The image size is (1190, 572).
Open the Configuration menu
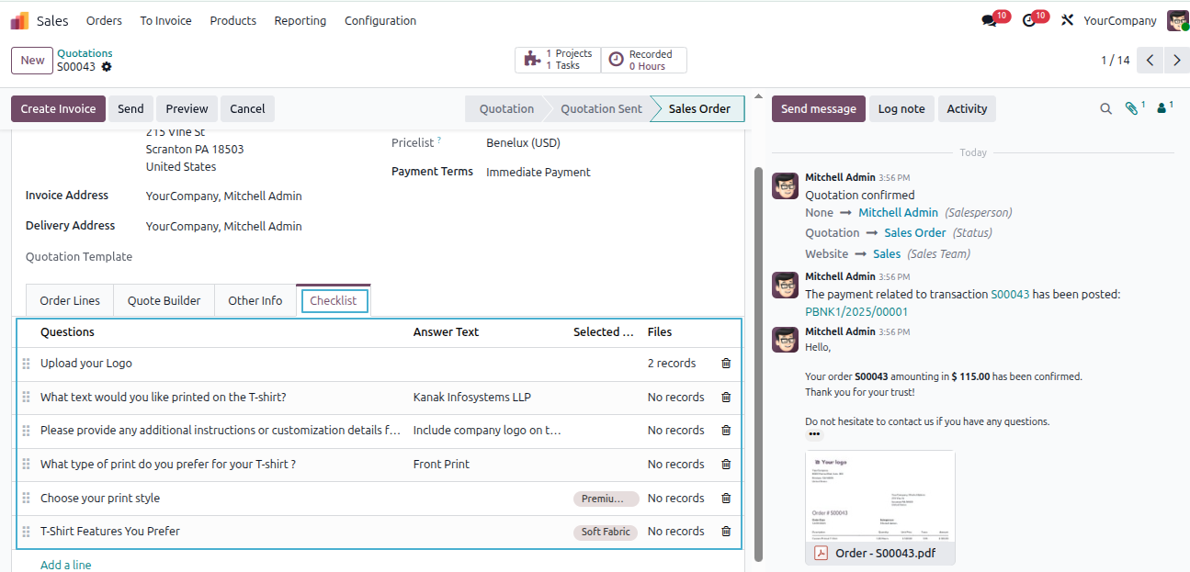(x=380, y=20)
